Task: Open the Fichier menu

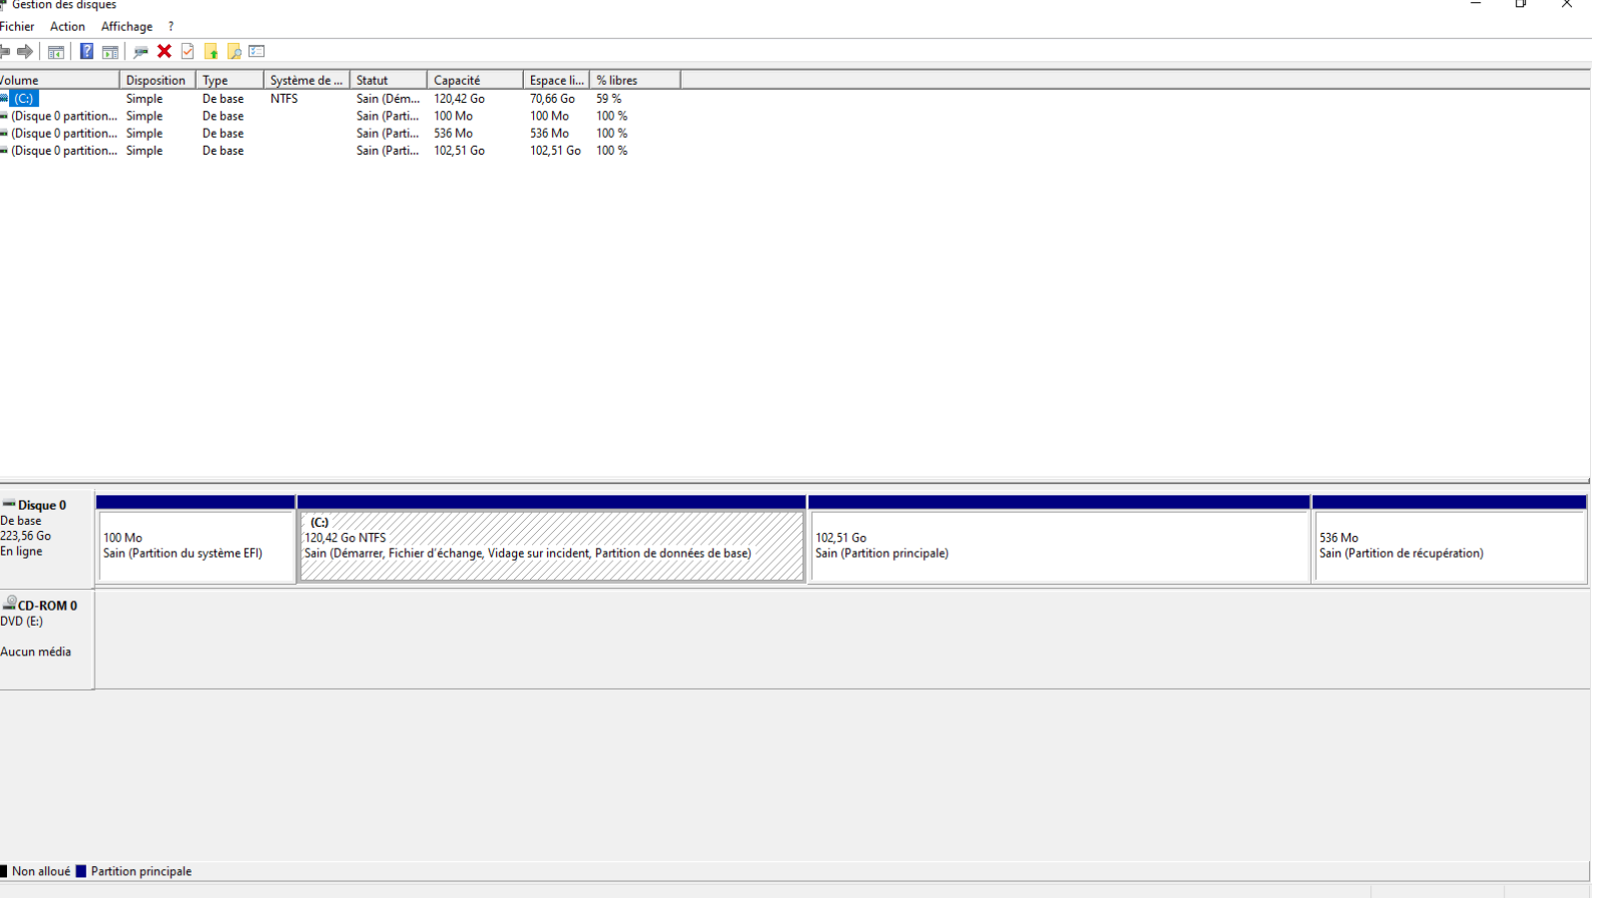Action: [x=17, y=27]
